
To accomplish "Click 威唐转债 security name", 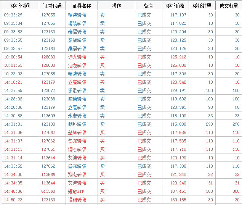I will point(77,99).
